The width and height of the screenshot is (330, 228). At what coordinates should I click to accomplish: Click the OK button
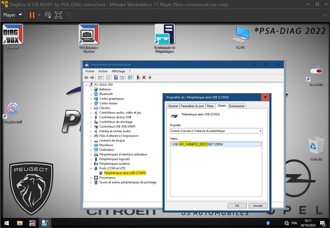pyautogui.click(x=237, y=206)
